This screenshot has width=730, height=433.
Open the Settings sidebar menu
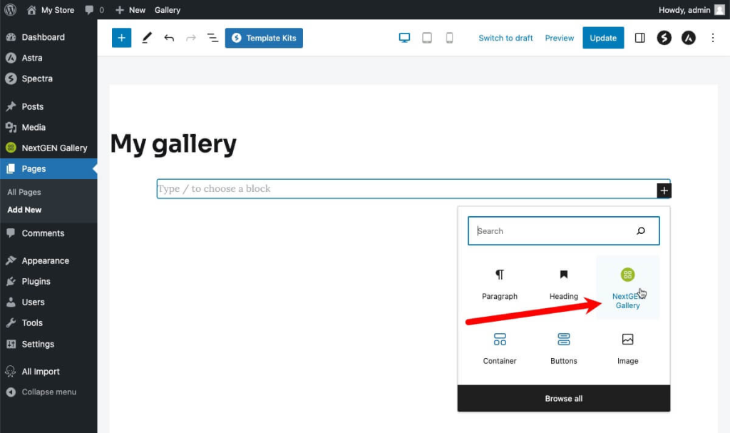(x=48, y=344)
